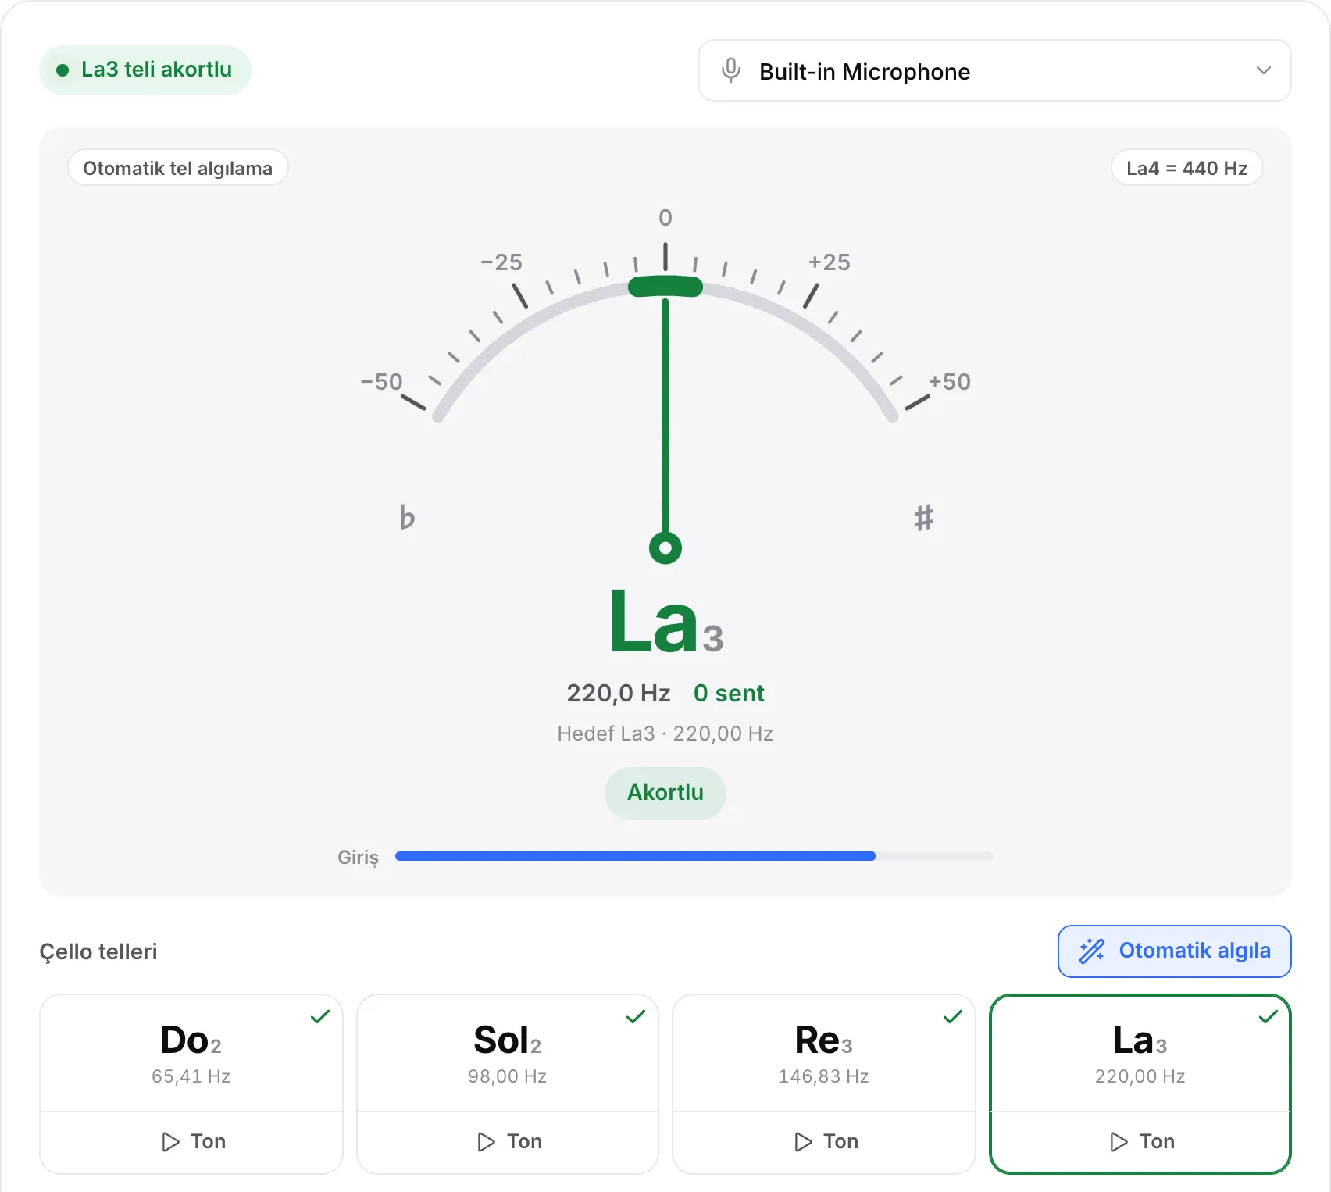Click the checkmark icon on the Re3 card

coord(953,1016)
